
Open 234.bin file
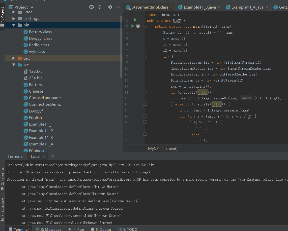pyautogui.click(x=36, y=78)
